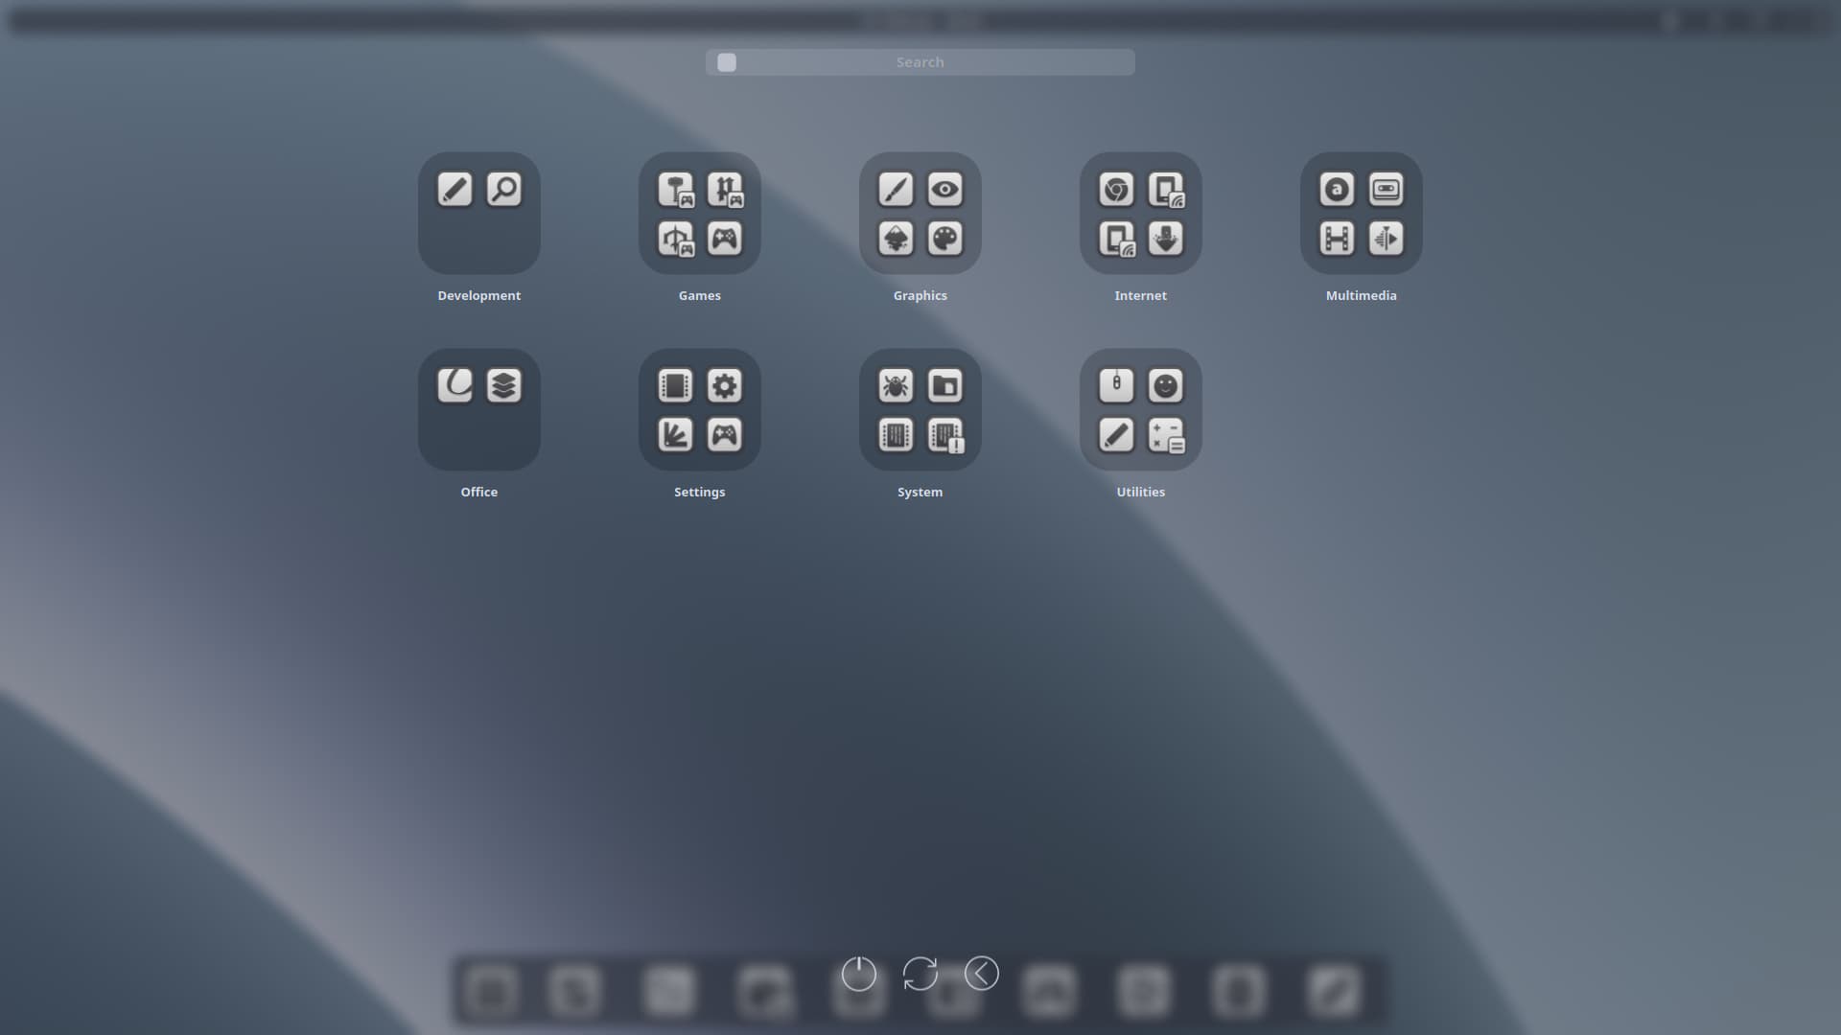
Task: Click the Search input field
Action: click(x=920, y=62)
